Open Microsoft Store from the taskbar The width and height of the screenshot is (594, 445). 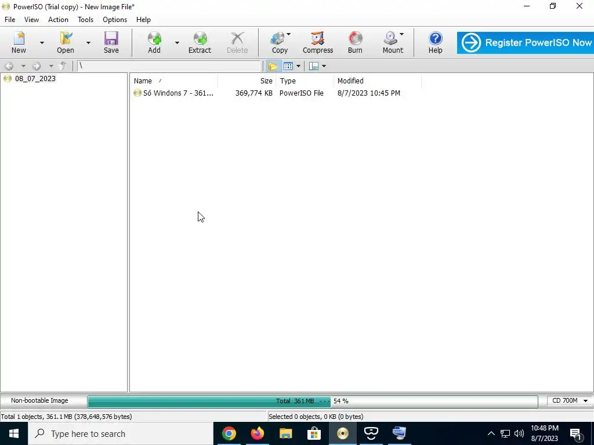pyautogui.click(x=314, y=433)
